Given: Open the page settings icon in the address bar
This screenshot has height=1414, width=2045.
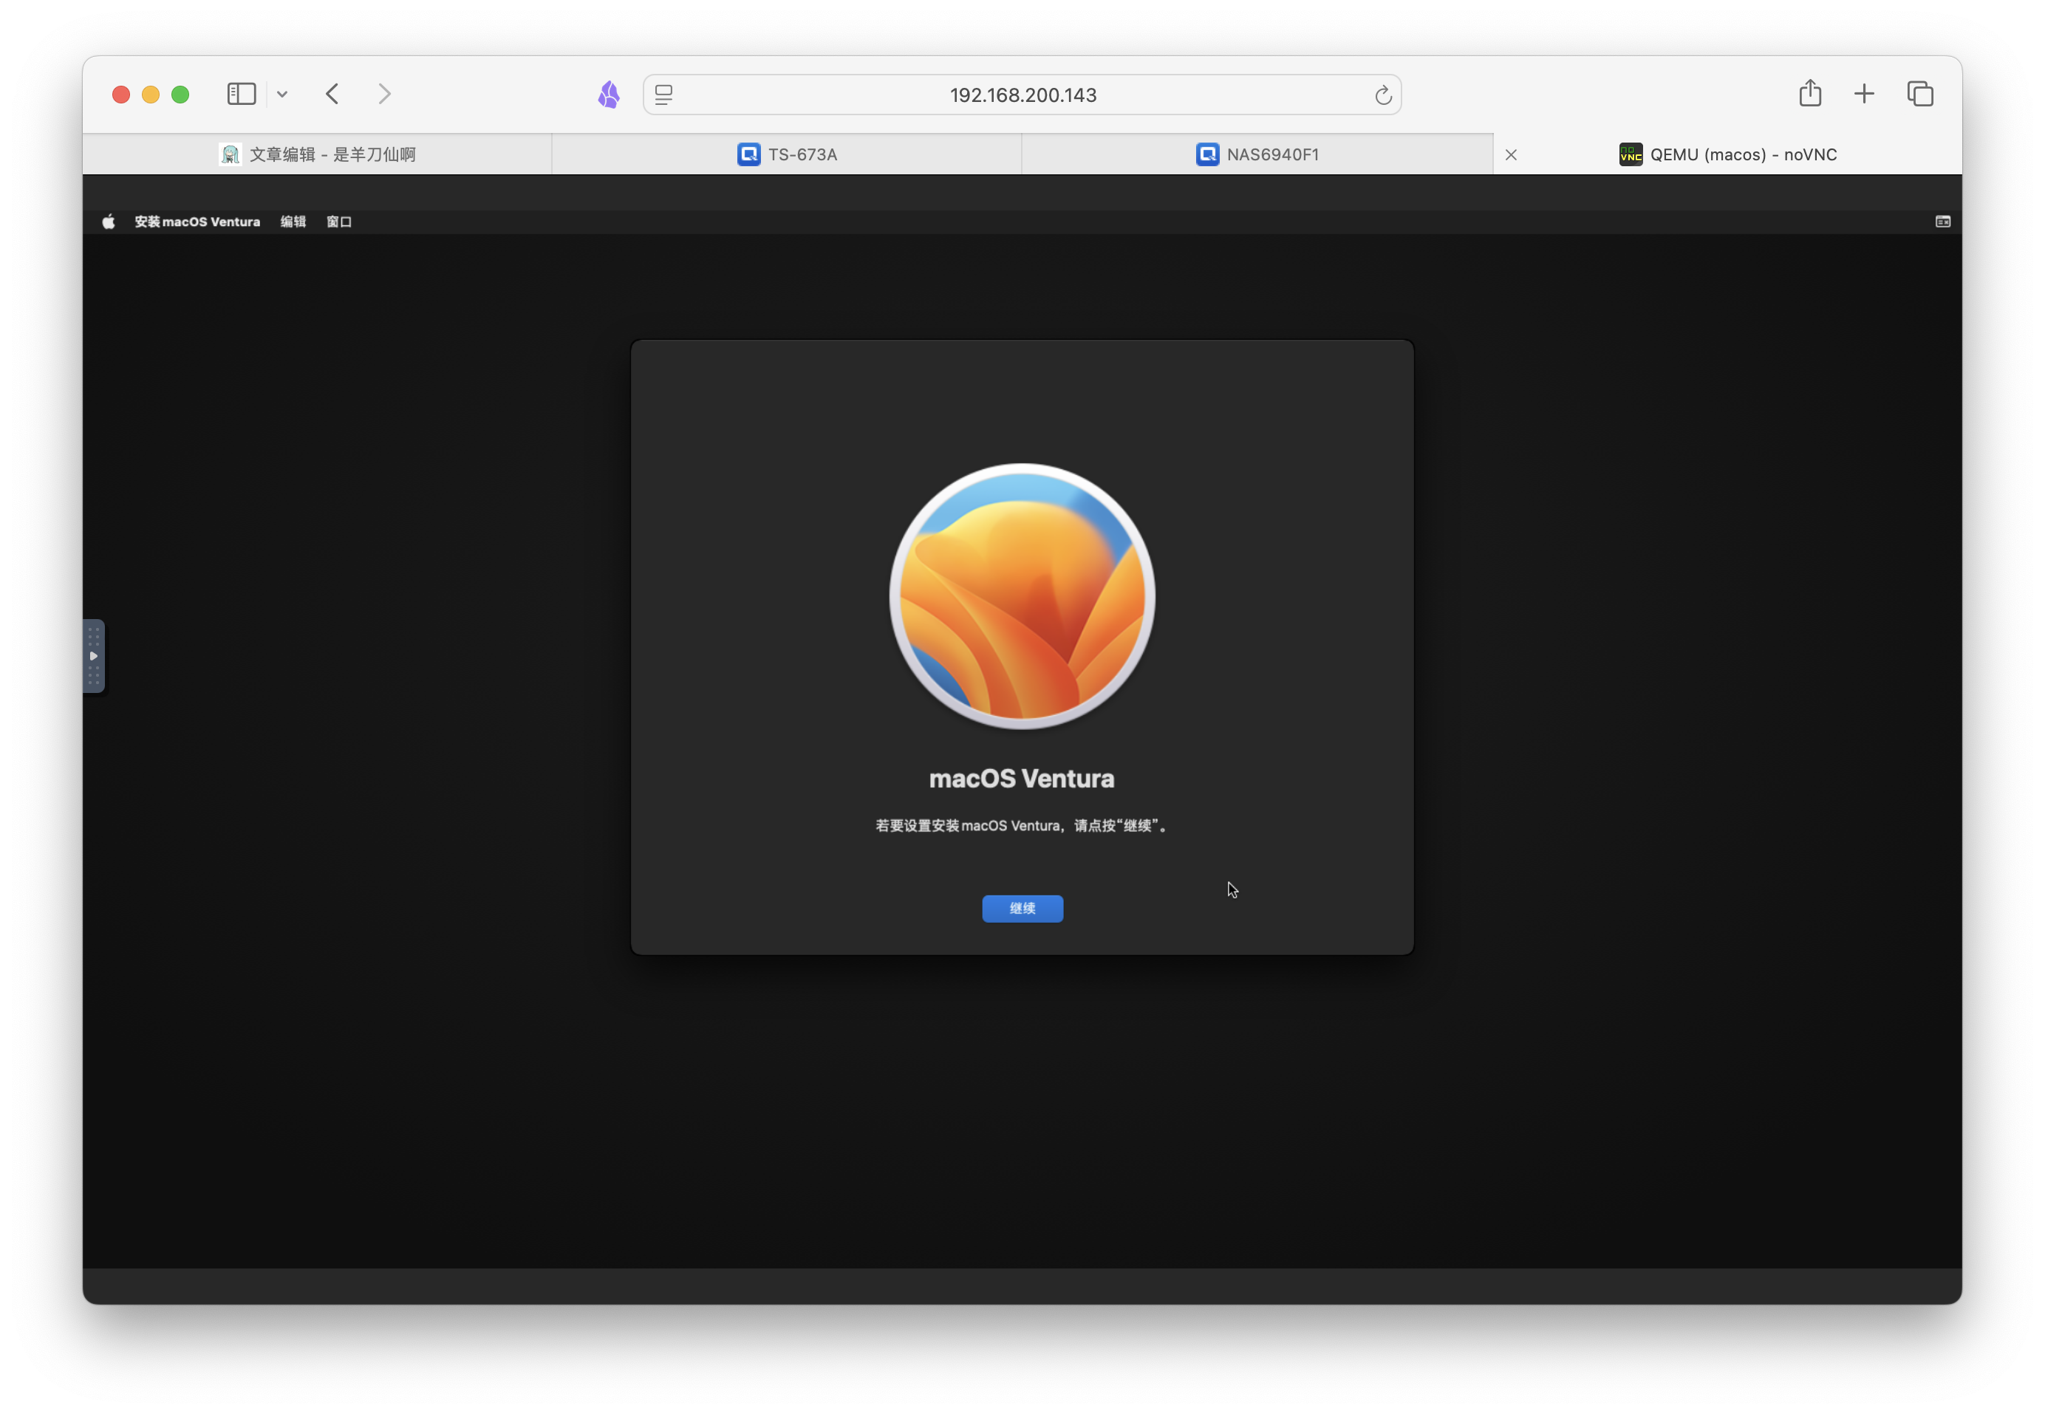Looking at the screenshot, I should pyautogui.click(x=663, y=95).
